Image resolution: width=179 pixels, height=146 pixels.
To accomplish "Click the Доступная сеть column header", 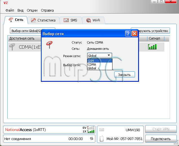I will (22, 38).
